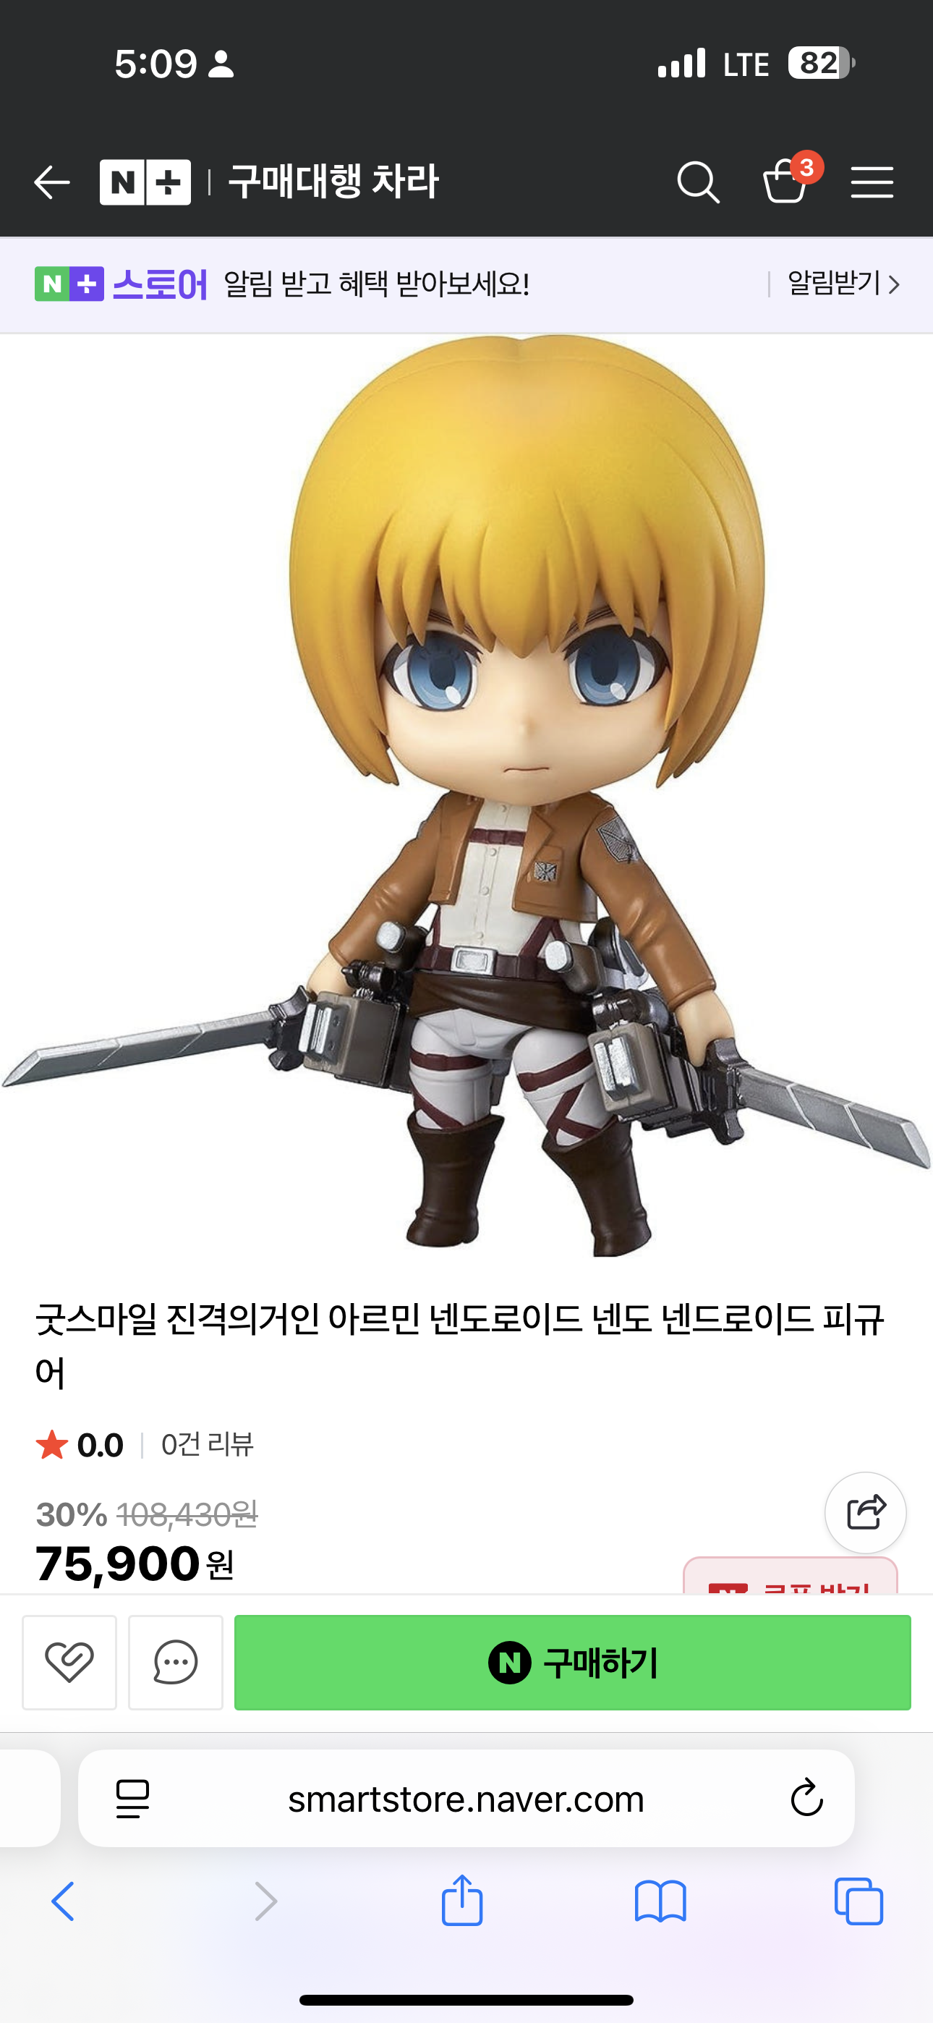
Task: Reload the page with refresh icon
Action: click(x=806, y=1797)
